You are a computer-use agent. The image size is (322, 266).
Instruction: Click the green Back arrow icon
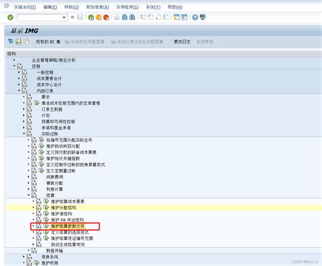pos(91,18)
